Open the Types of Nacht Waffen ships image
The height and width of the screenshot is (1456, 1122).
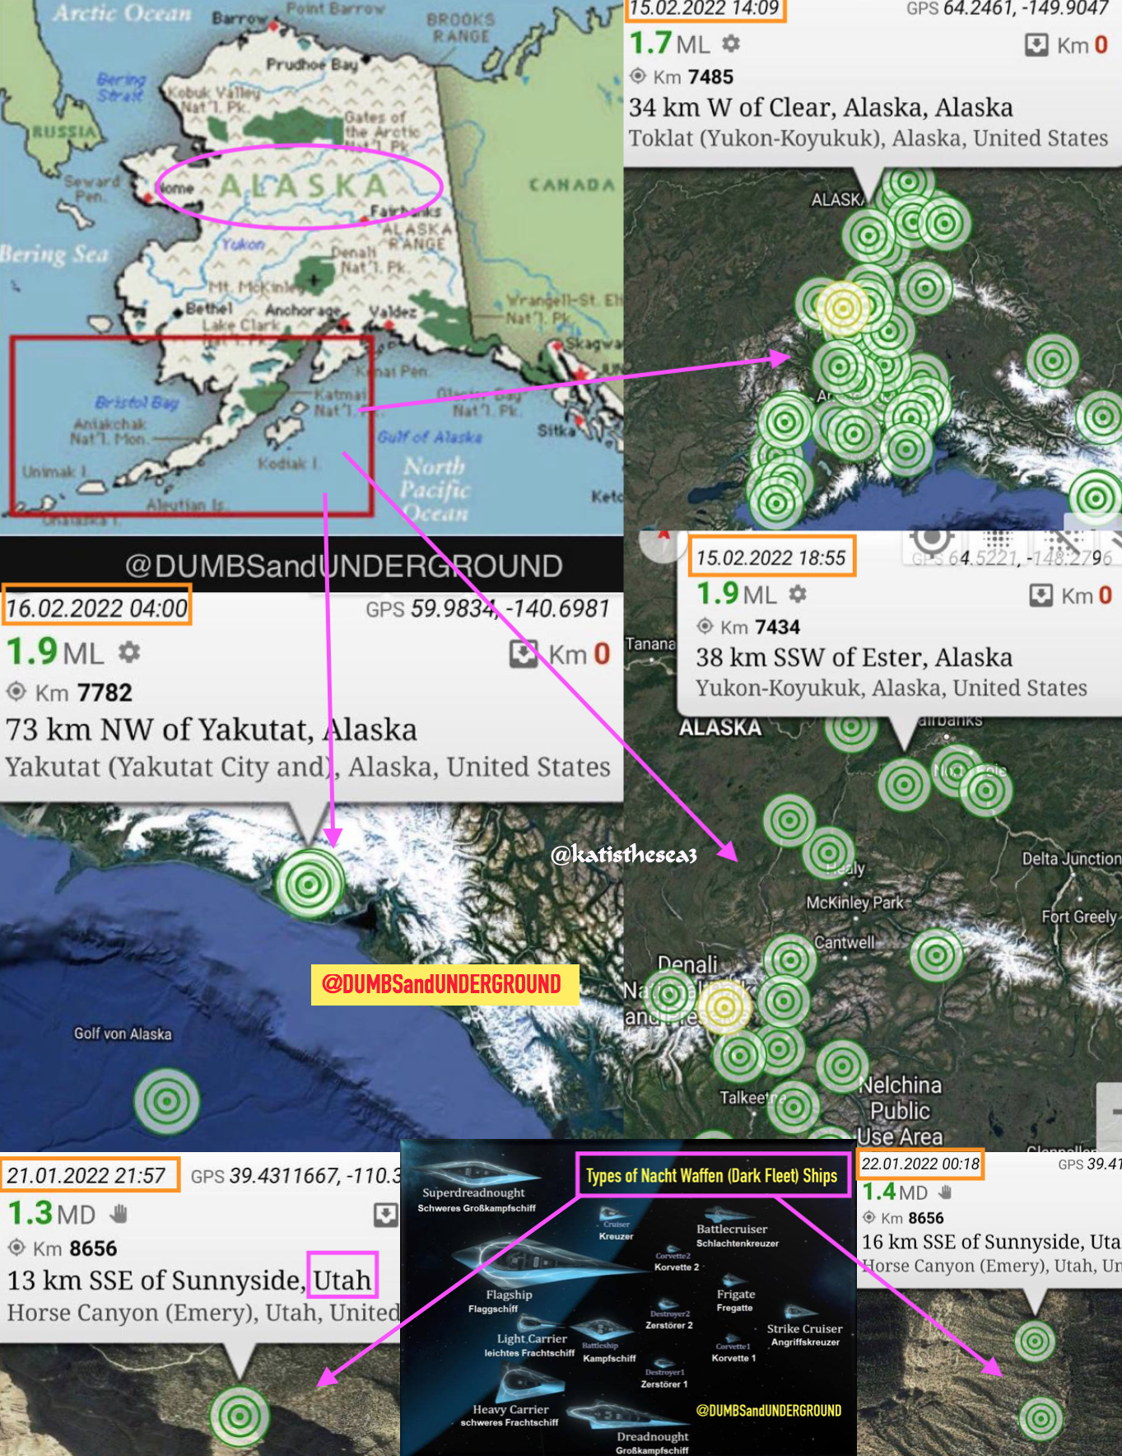(628, 1301)
